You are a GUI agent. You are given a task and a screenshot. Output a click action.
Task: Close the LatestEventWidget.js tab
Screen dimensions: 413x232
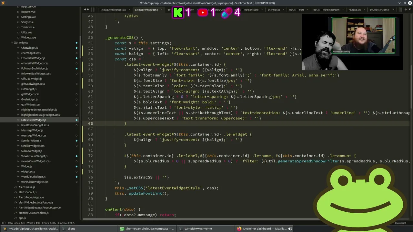point(161,10)
